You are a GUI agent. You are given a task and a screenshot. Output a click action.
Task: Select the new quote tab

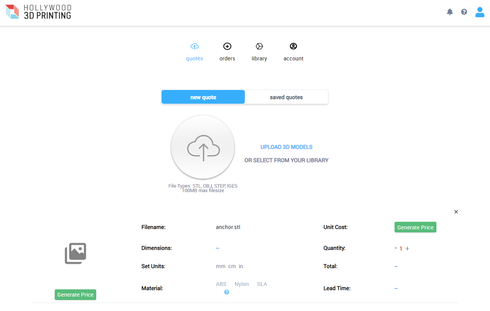[203, 97]
